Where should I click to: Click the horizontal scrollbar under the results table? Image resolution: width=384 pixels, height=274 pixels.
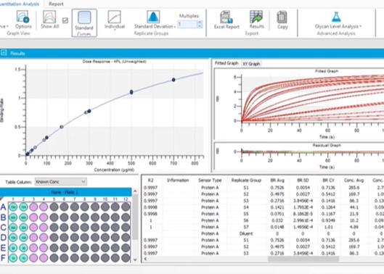(303, 259)
